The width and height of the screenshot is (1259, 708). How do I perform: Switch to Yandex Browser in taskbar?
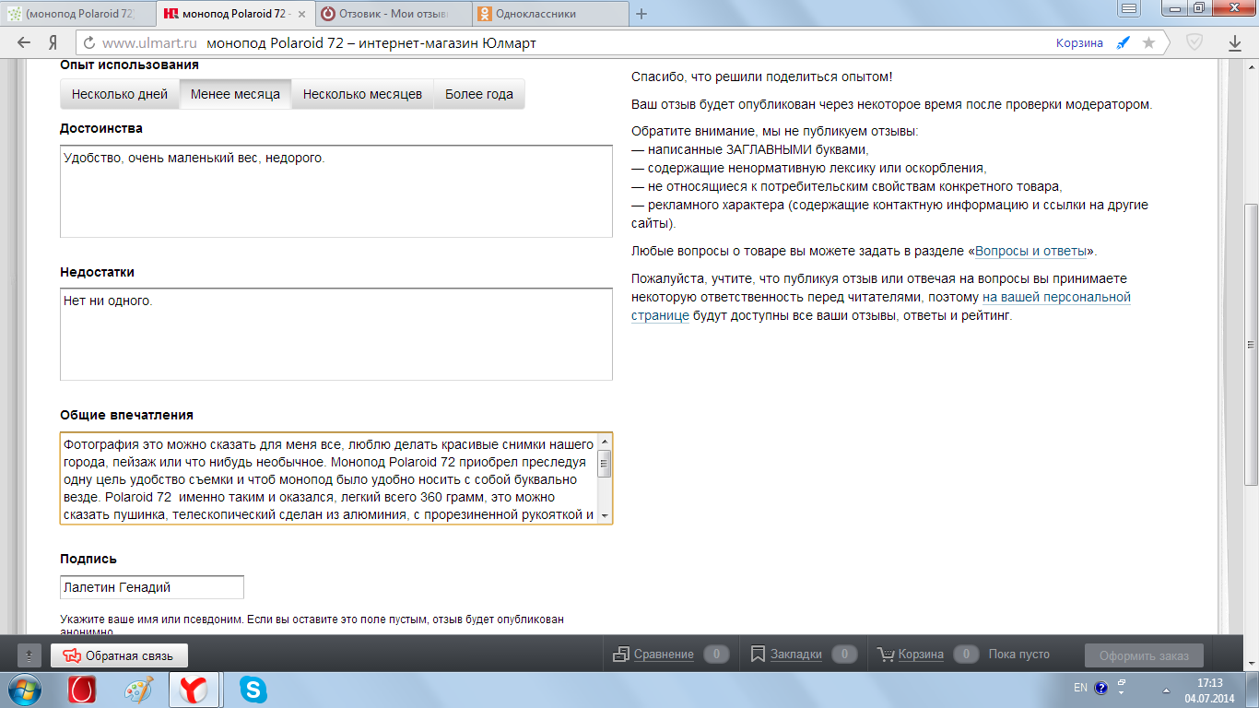pos(194,690)
